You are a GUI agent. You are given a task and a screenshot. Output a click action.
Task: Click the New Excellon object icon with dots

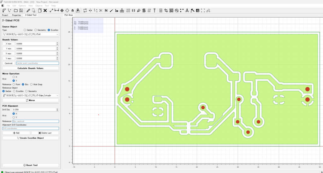[9, 10]
